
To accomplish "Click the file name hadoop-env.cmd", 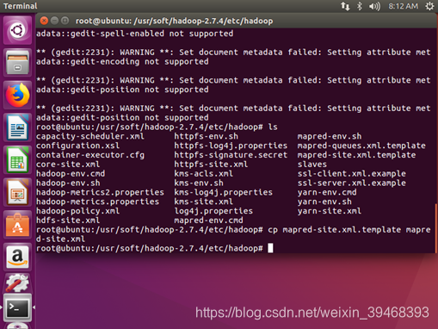I will (x=71, y=174).
